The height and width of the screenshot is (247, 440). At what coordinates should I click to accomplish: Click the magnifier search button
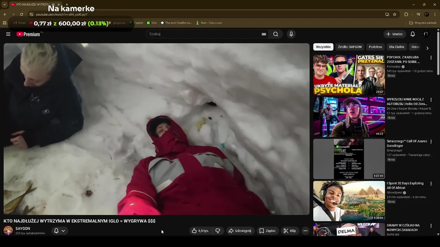point(276,34)
